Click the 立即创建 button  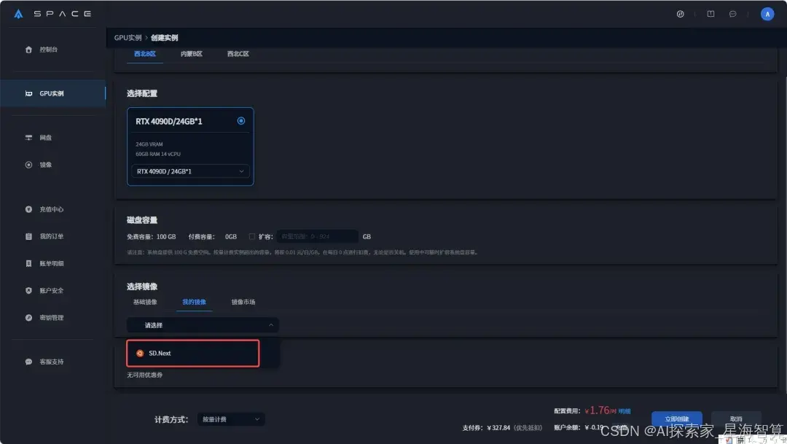tap(676, 419)
